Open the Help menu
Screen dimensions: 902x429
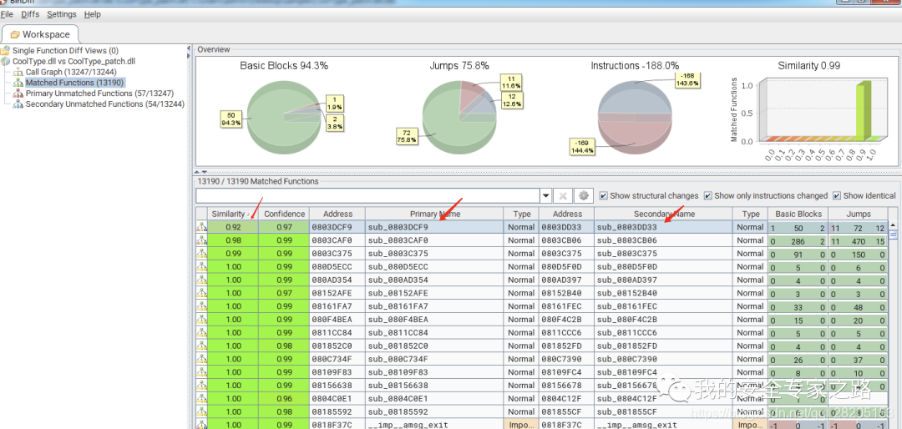92,14
